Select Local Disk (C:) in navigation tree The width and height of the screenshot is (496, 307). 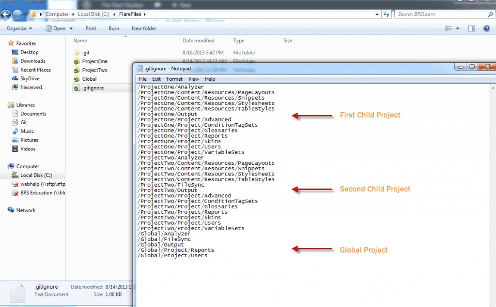pyautogui.click(x=35, y=175)
